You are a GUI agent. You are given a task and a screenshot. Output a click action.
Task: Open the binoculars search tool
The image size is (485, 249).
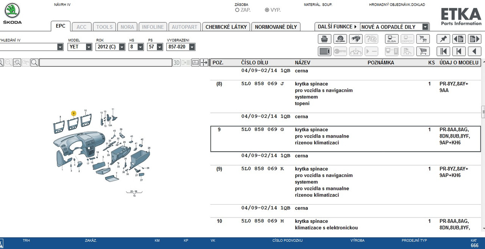tap(356, 39)
